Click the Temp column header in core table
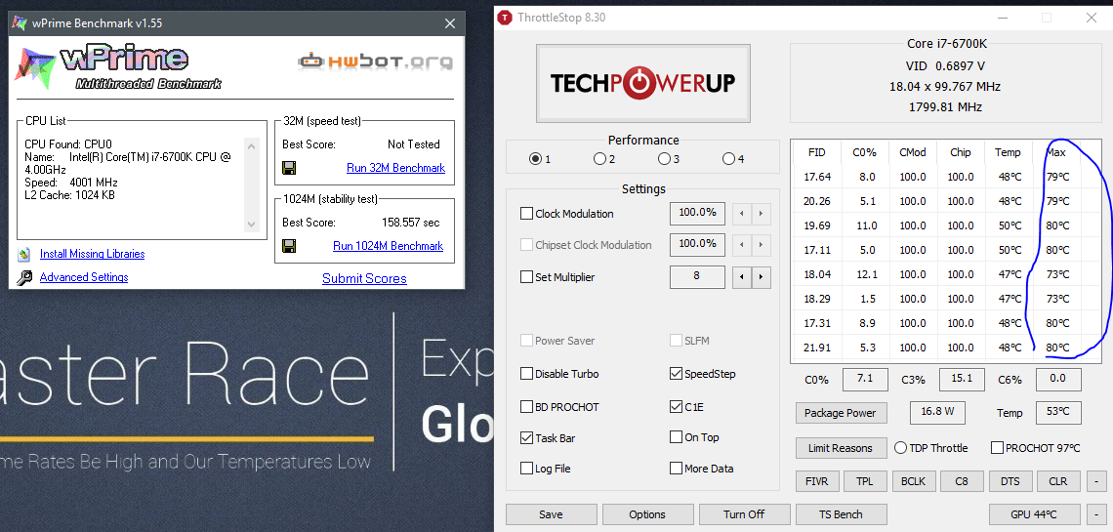 [1008, 152]
